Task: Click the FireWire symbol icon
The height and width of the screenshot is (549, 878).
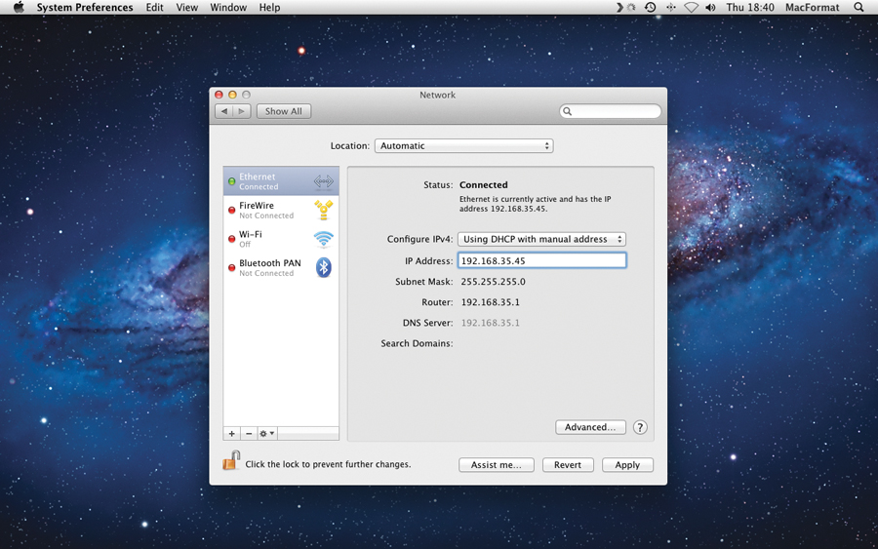Action: pyautogui.click(x=324, y=210)
